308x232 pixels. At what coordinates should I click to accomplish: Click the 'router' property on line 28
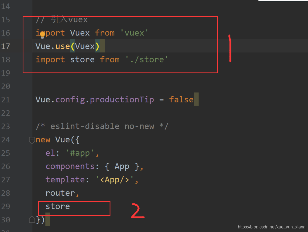click(x=60, y=193)
